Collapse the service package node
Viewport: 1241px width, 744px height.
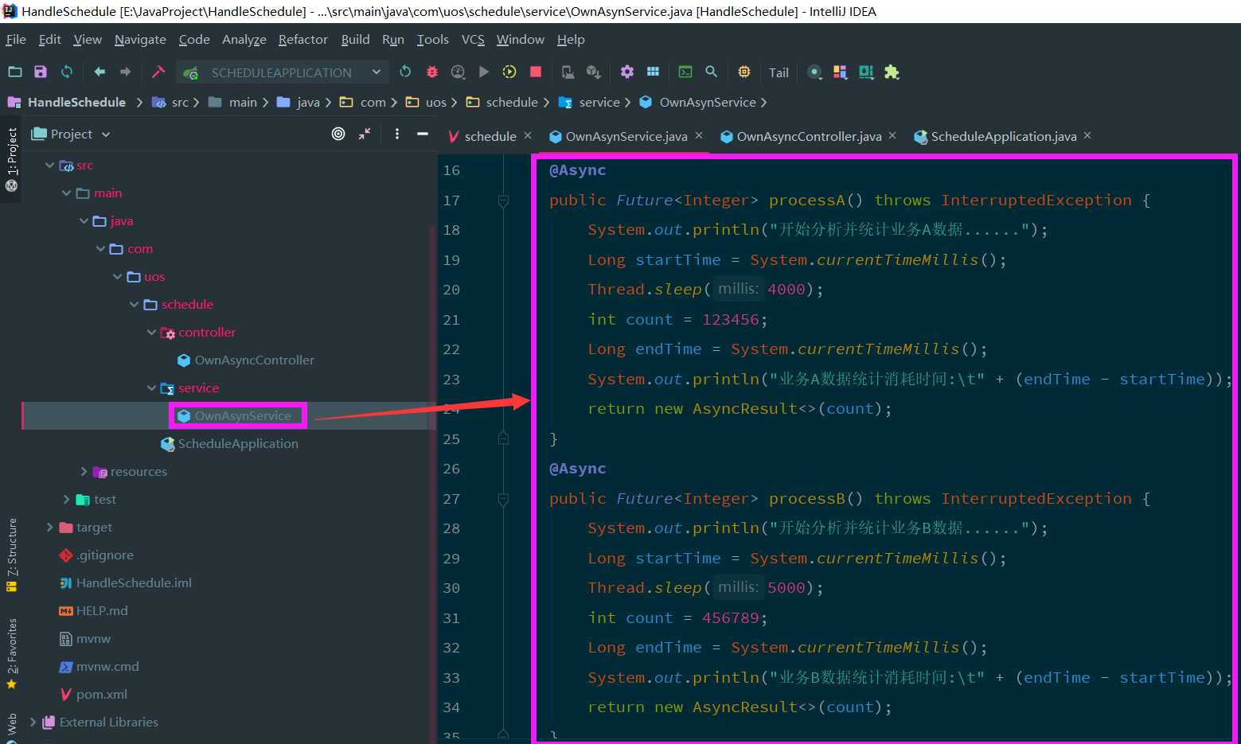click(x=151, y=388)
